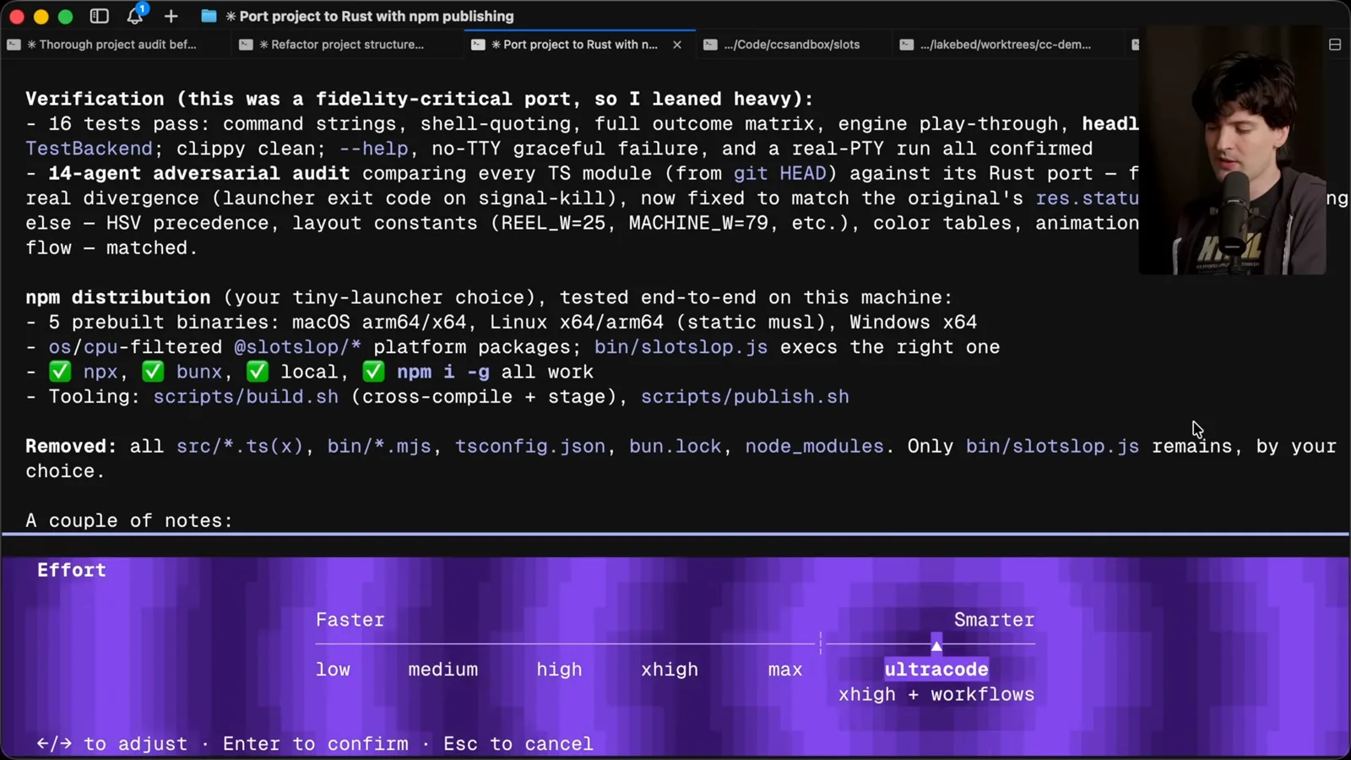
Task: Open the scripts/build.sh file link
Action: (246, 397)
